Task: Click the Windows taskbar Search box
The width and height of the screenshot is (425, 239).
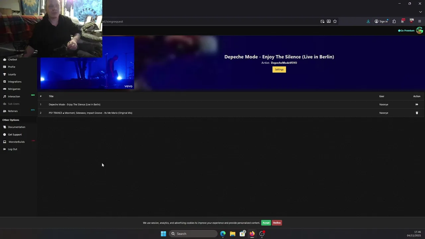Action: click(x=194, y=234)
